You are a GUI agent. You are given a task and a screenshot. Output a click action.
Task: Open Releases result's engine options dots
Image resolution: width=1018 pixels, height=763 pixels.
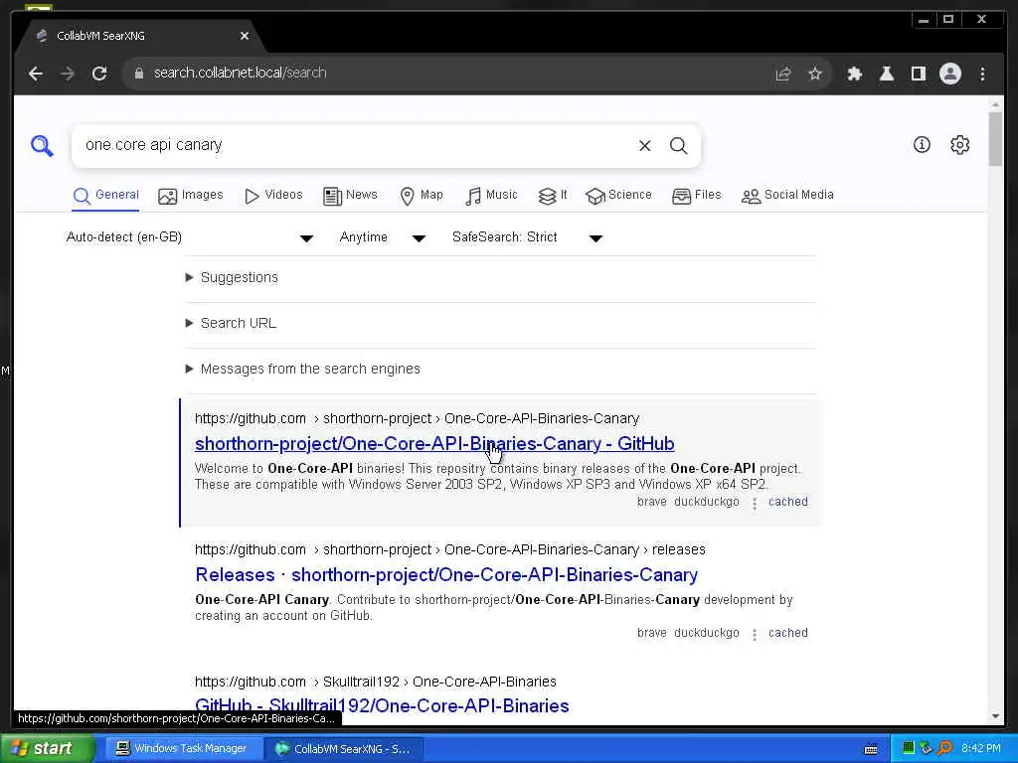tap(754, 634)
